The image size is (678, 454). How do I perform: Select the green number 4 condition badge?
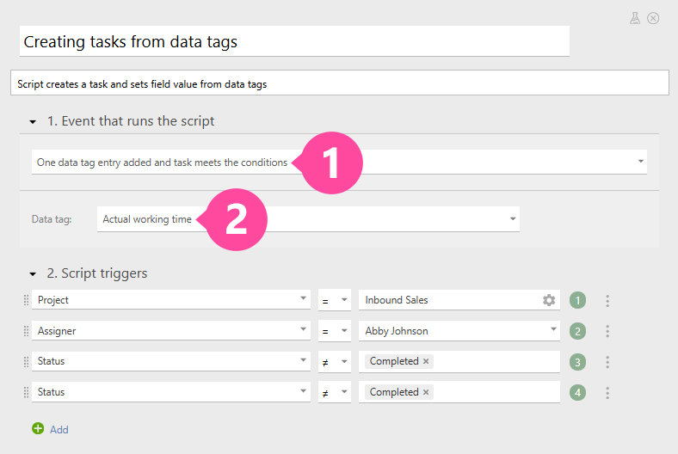tap(577, 393)
